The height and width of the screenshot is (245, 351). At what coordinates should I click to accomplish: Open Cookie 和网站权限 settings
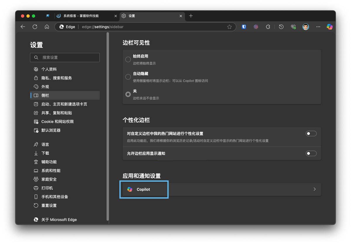[x=65, y=122]
